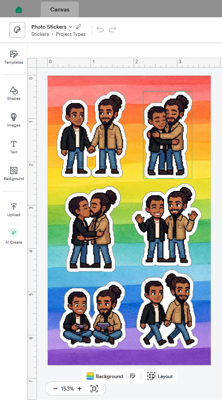Open the Shapes tool

tap(13, 94)
